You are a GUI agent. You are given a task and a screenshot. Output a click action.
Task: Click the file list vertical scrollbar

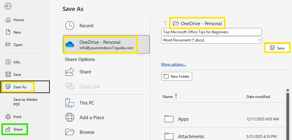[x=288, y=116]
